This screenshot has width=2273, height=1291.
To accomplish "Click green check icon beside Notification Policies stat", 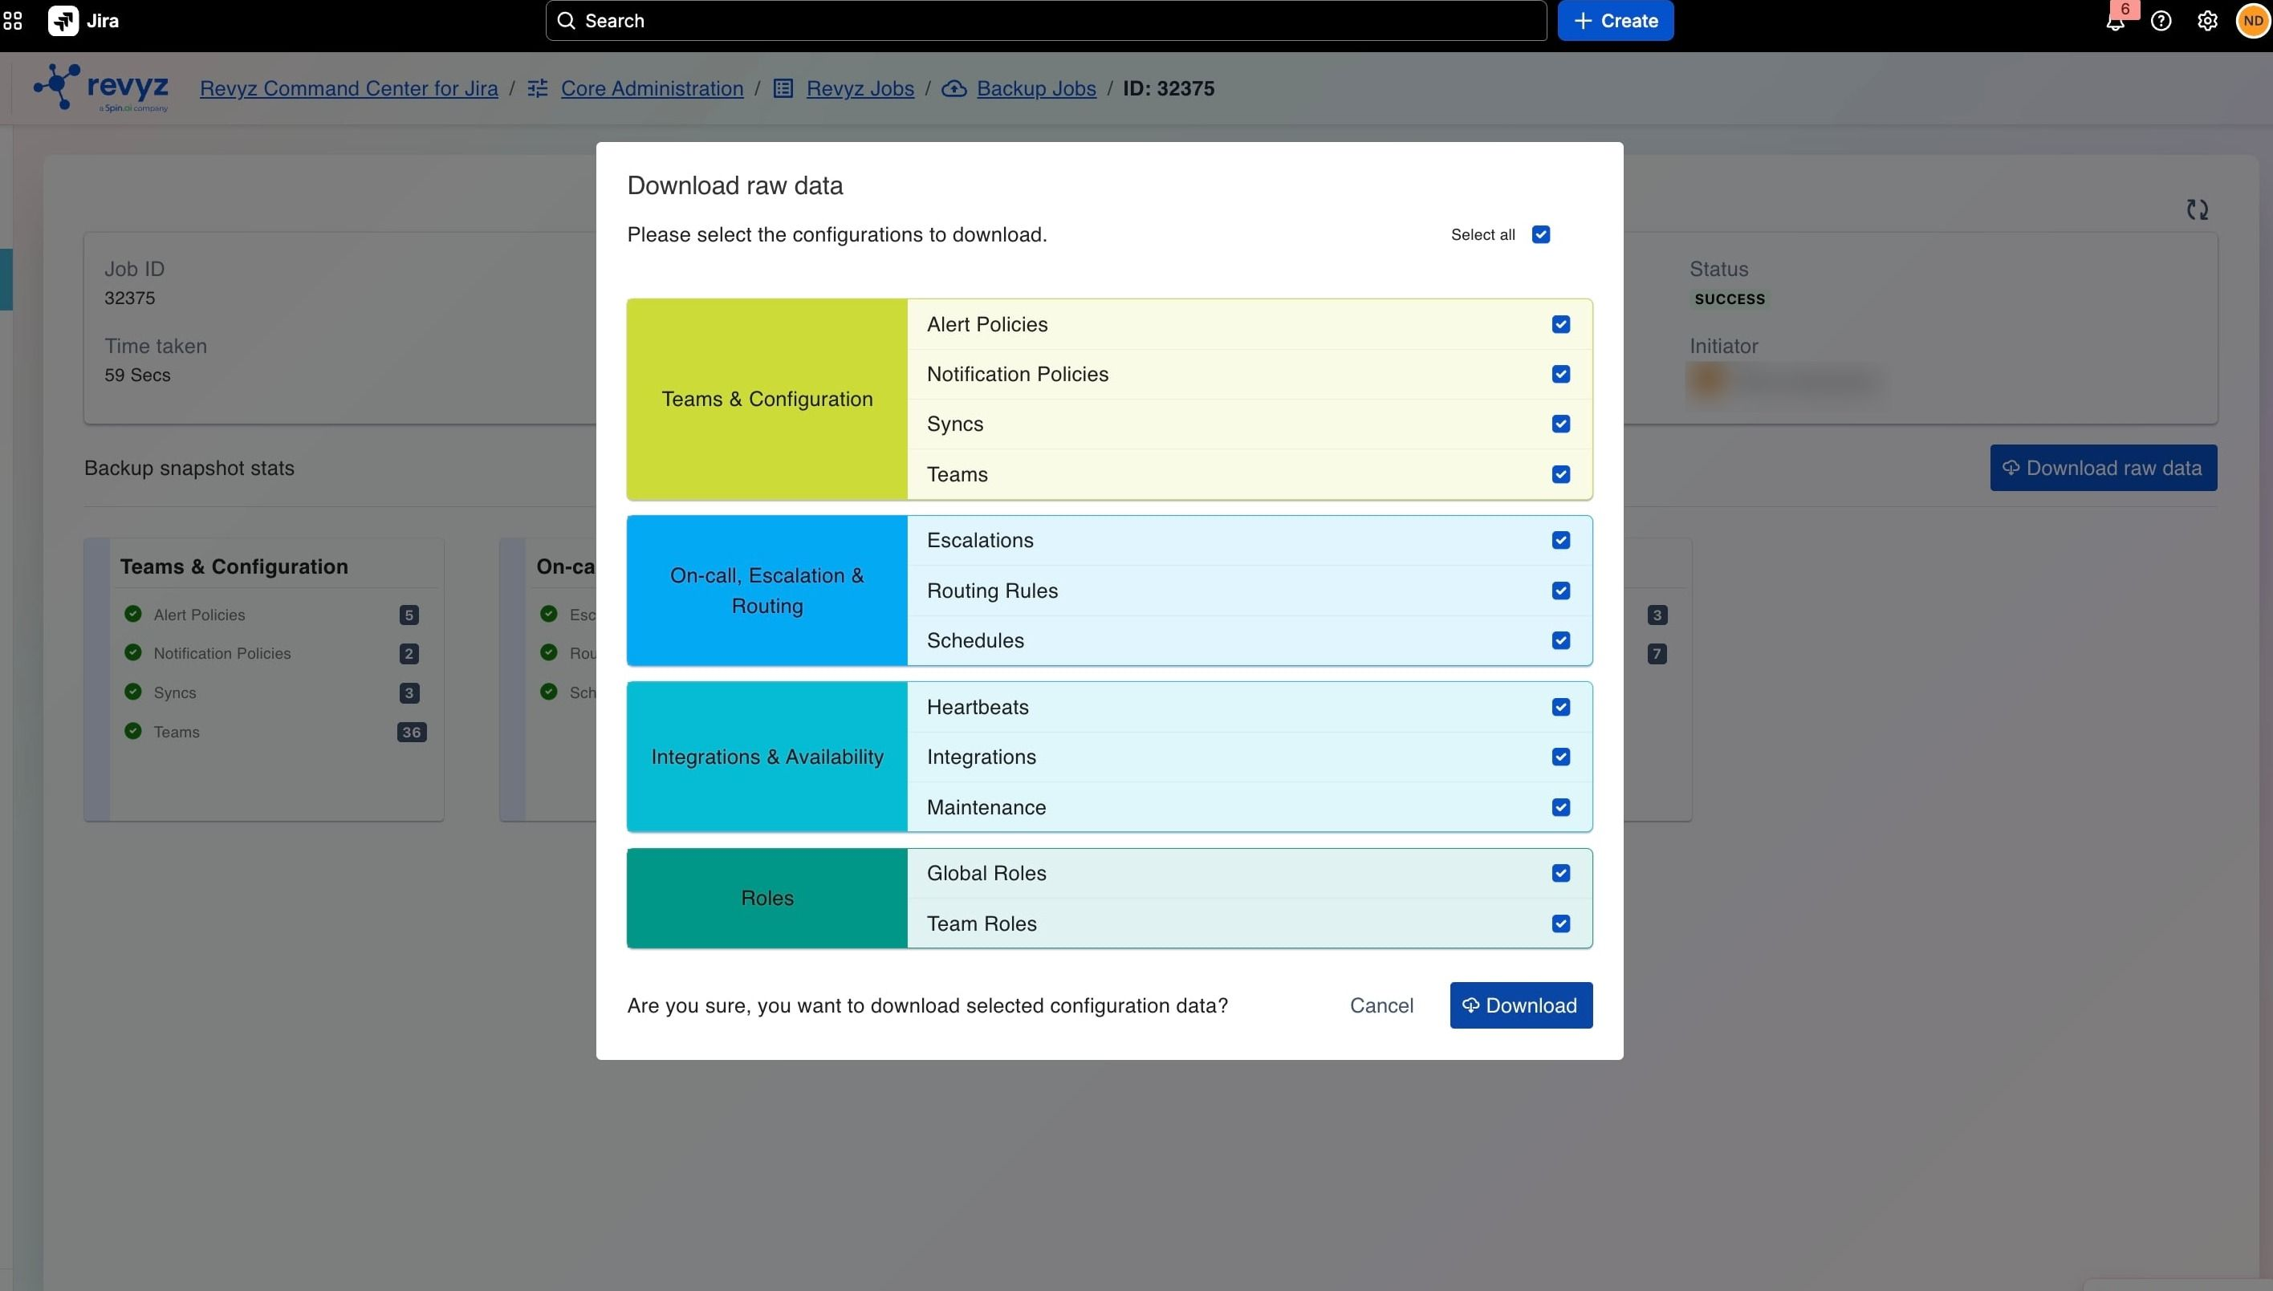I will click(x=133, y=652).
